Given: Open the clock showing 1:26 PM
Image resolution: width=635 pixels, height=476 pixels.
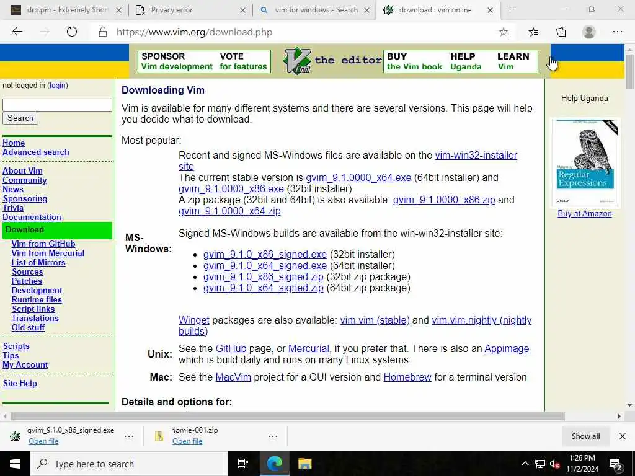Looking at the screenshot, I should [582, 464].
